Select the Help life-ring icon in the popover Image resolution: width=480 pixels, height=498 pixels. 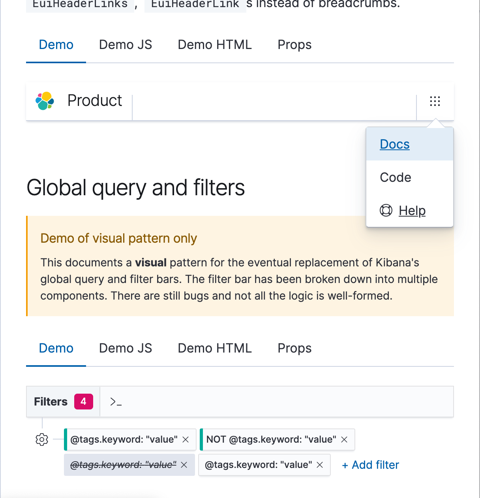(x=386, y=211)
